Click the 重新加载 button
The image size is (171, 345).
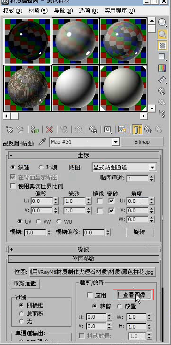[25, 284]
